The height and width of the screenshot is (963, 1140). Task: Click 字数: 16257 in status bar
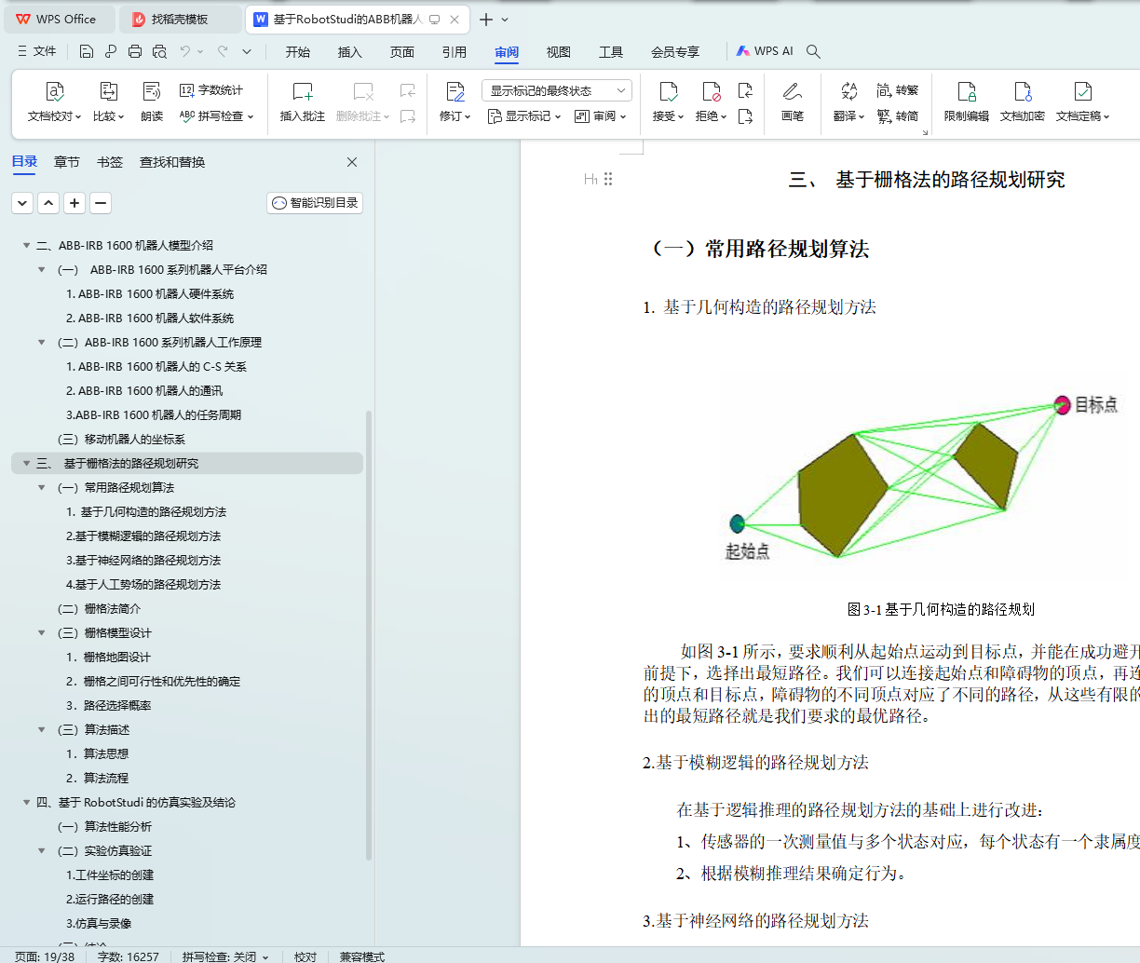[128, 956]
